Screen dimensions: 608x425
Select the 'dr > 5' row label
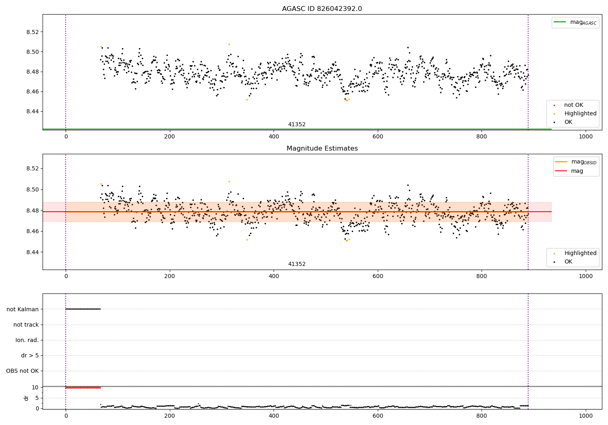click(30, 355)
